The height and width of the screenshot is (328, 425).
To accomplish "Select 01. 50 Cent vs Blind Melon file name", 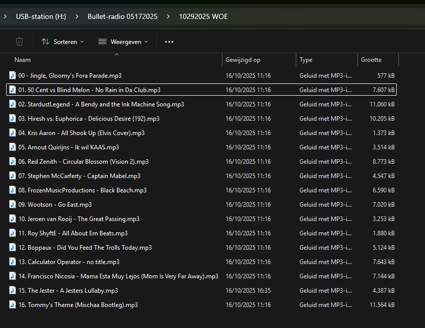I will (89, 90).
